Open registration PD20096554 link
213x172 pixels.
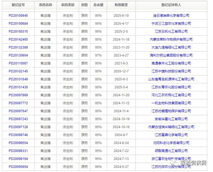pos(18,143)
